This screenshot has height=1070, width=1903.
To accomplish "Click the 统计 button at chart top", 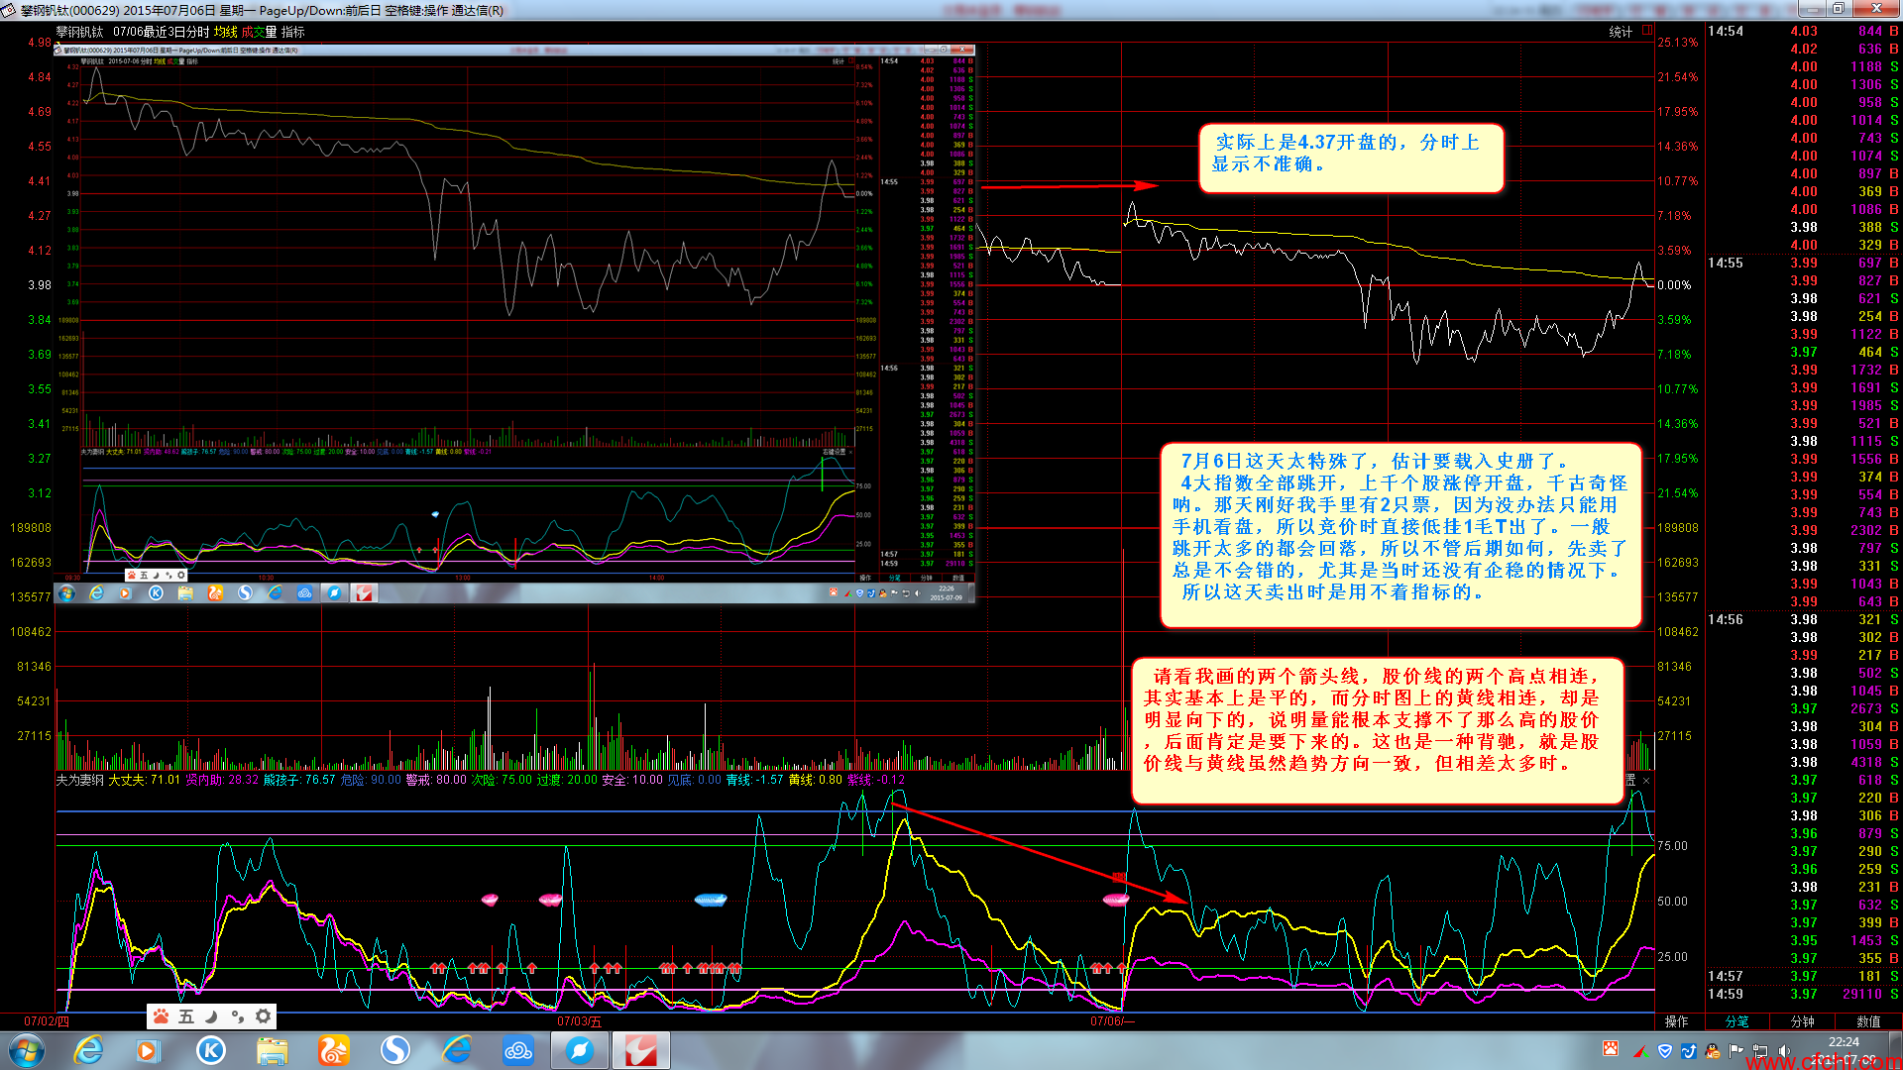I will pos(1621,32).
